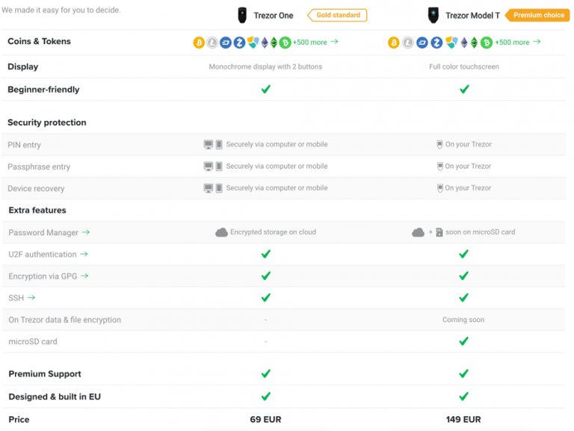The image size is (574, 431).
Task: Click Beginner-friendly checkmark for Trezor One
Action: [266, 89]
